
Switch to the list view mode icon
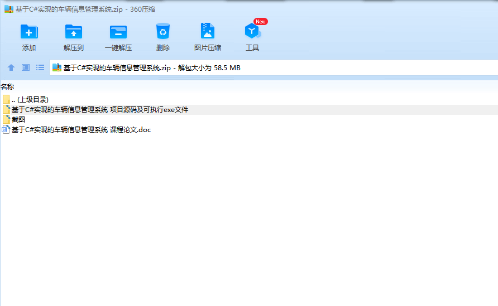tap(40, 67)
